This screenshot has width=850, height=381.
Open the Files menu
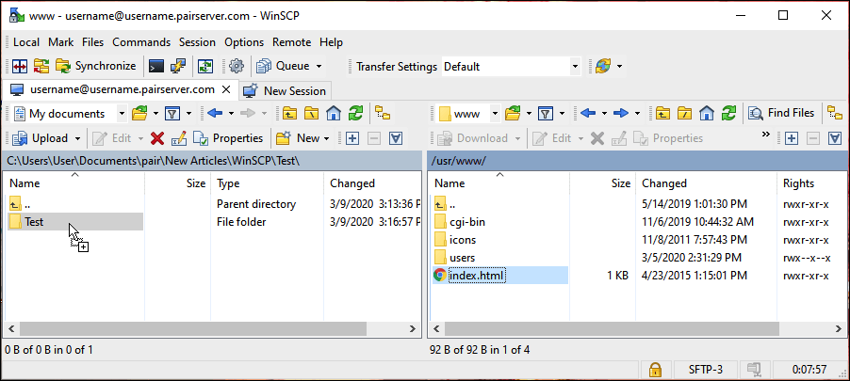tap(92, 42)
